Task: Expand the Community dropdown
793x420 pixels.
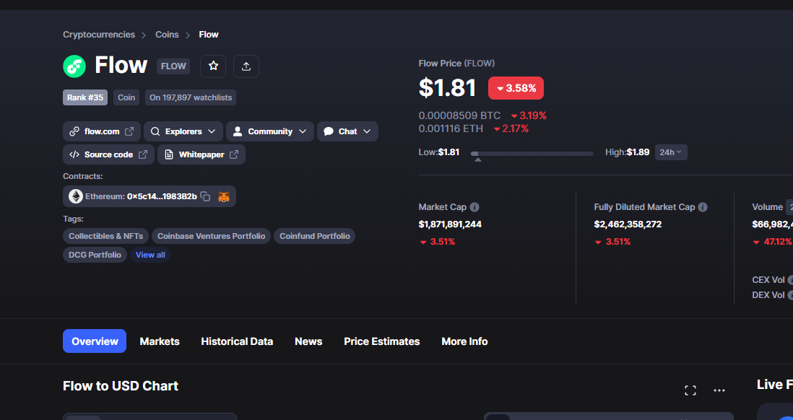Action: point(270,131)
